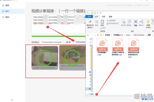Select the 偷偷把 MP4 file in Explorer
This screenshot has height=102, width=154.
pos(134,48)
